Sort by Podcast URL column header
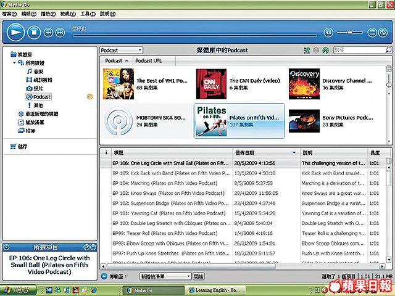Image resolution: width=395 pixels, height=296 pixels. 154,60
